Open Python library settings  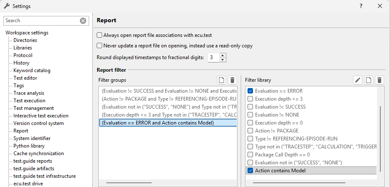pyautogui.click(x=29, y=146)
